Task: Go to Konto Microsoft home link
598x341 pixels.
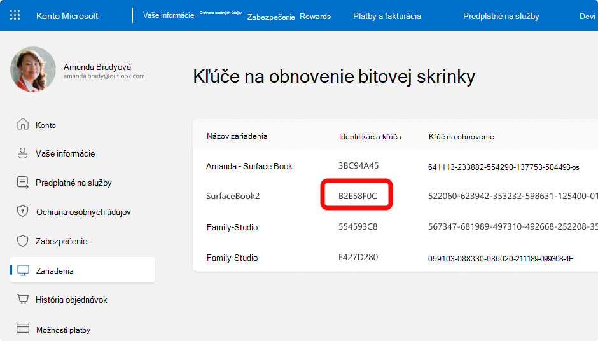Action: click(x=67, y=16)
